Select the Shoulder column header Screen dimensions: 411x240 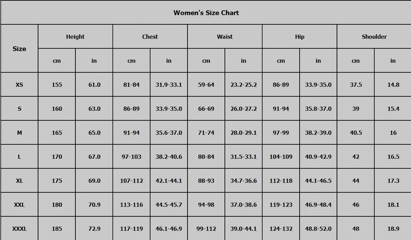tap(374, 37)
